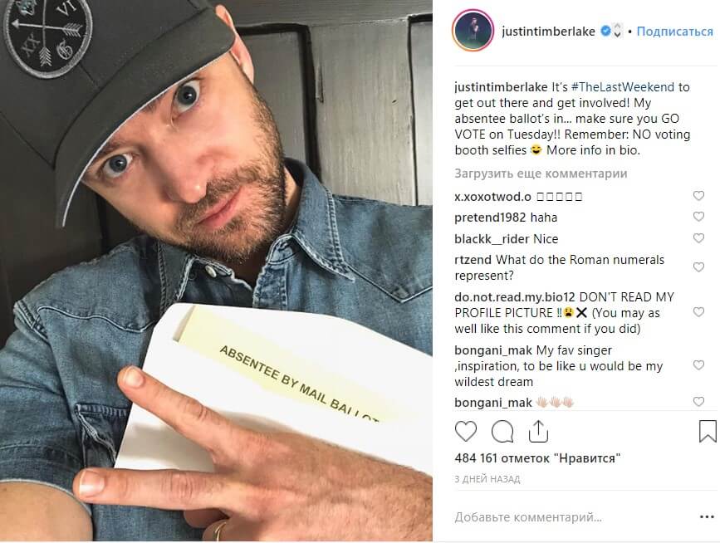The image size is (720, 543).
Task: Click the Подписаться follow link
Action: click(675, 32)
